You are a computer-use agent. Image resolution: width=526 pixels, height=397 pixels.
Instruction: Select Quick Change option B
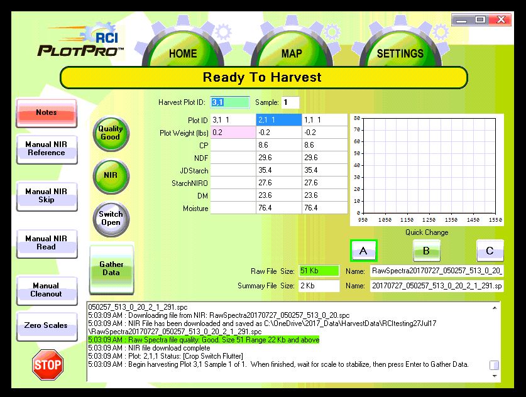[x=427, y=250]
